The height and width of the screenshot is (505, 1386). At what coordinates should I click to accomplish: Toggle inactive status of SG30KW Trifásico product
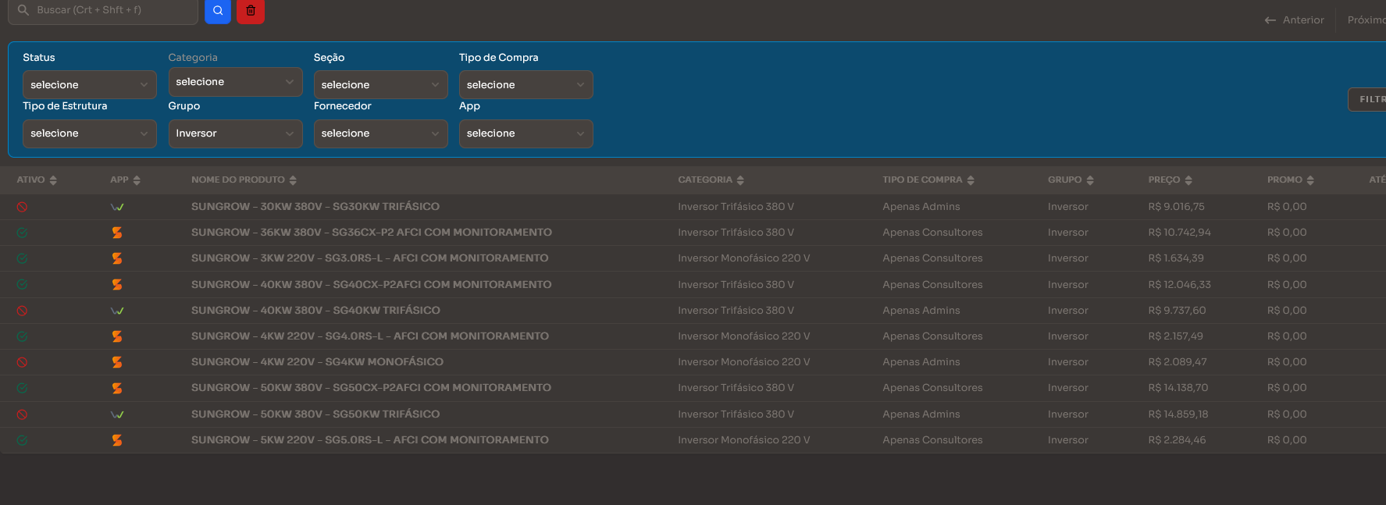coord(22,207)
